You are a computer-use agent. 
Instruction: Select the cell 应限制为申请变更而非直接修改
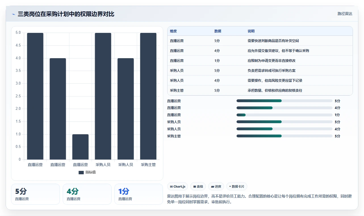coord(272,61)
